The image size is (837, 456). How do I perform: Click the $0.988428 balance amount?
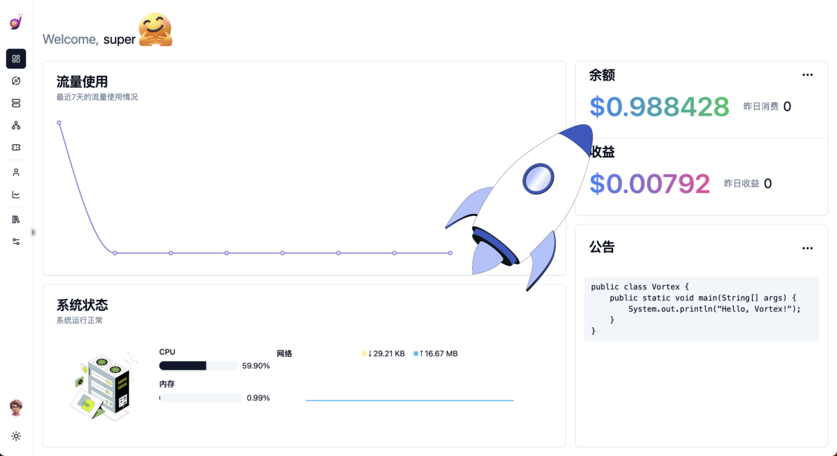(659, 107)
